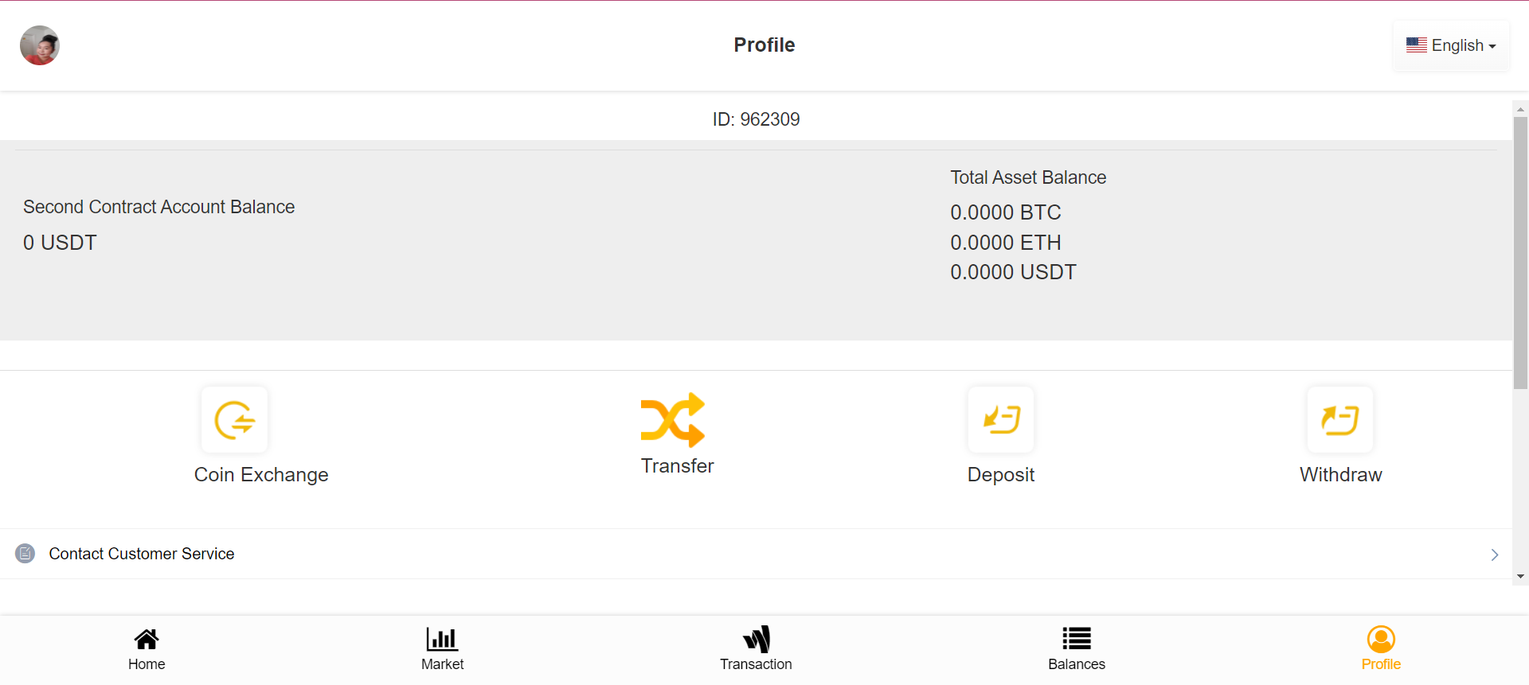Expand Contact Customer Service chevron arrow
Screen dimensions: 1529x685
[1494, 555]
